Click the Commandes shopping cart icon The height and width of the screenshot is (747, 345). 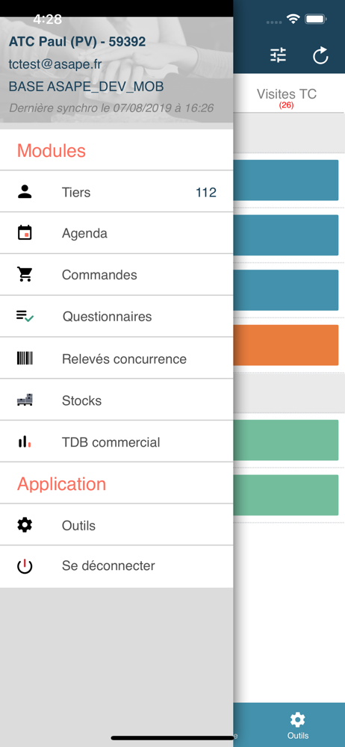click(x=25, y=274)
